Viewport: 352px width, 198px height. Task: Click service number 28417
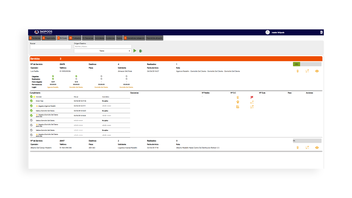point(62,141)
